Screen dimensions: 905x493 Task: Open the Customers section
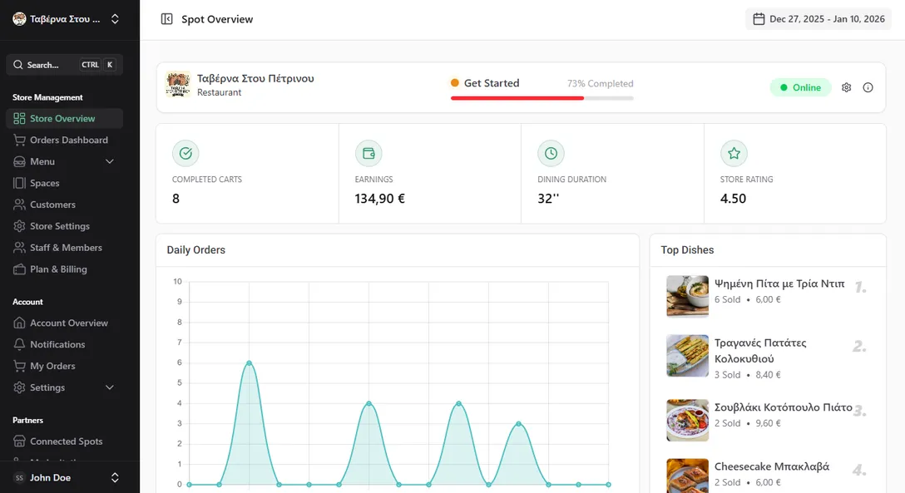(x=50, y=204)
